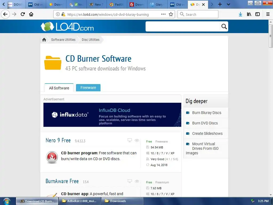This screenshot has height=205, width=273.
Task: Open the Firefox hamburger menu
Action: click(268, 14)
